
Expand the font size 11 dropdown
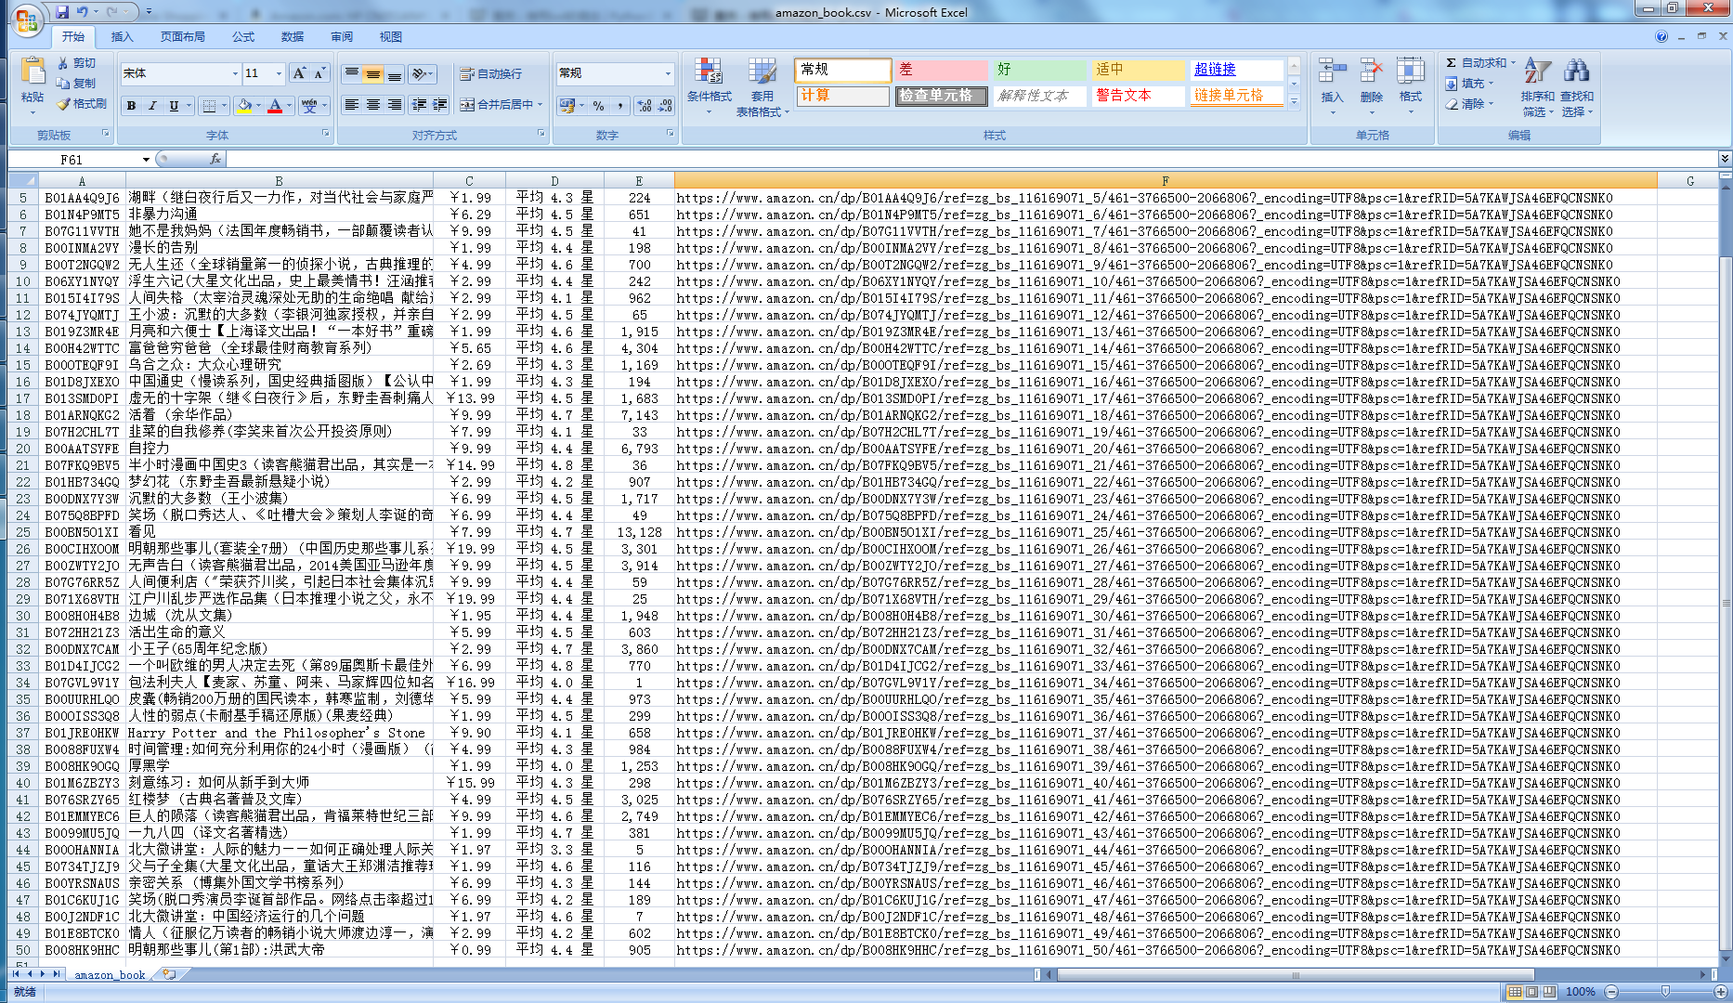pos(278,73)
